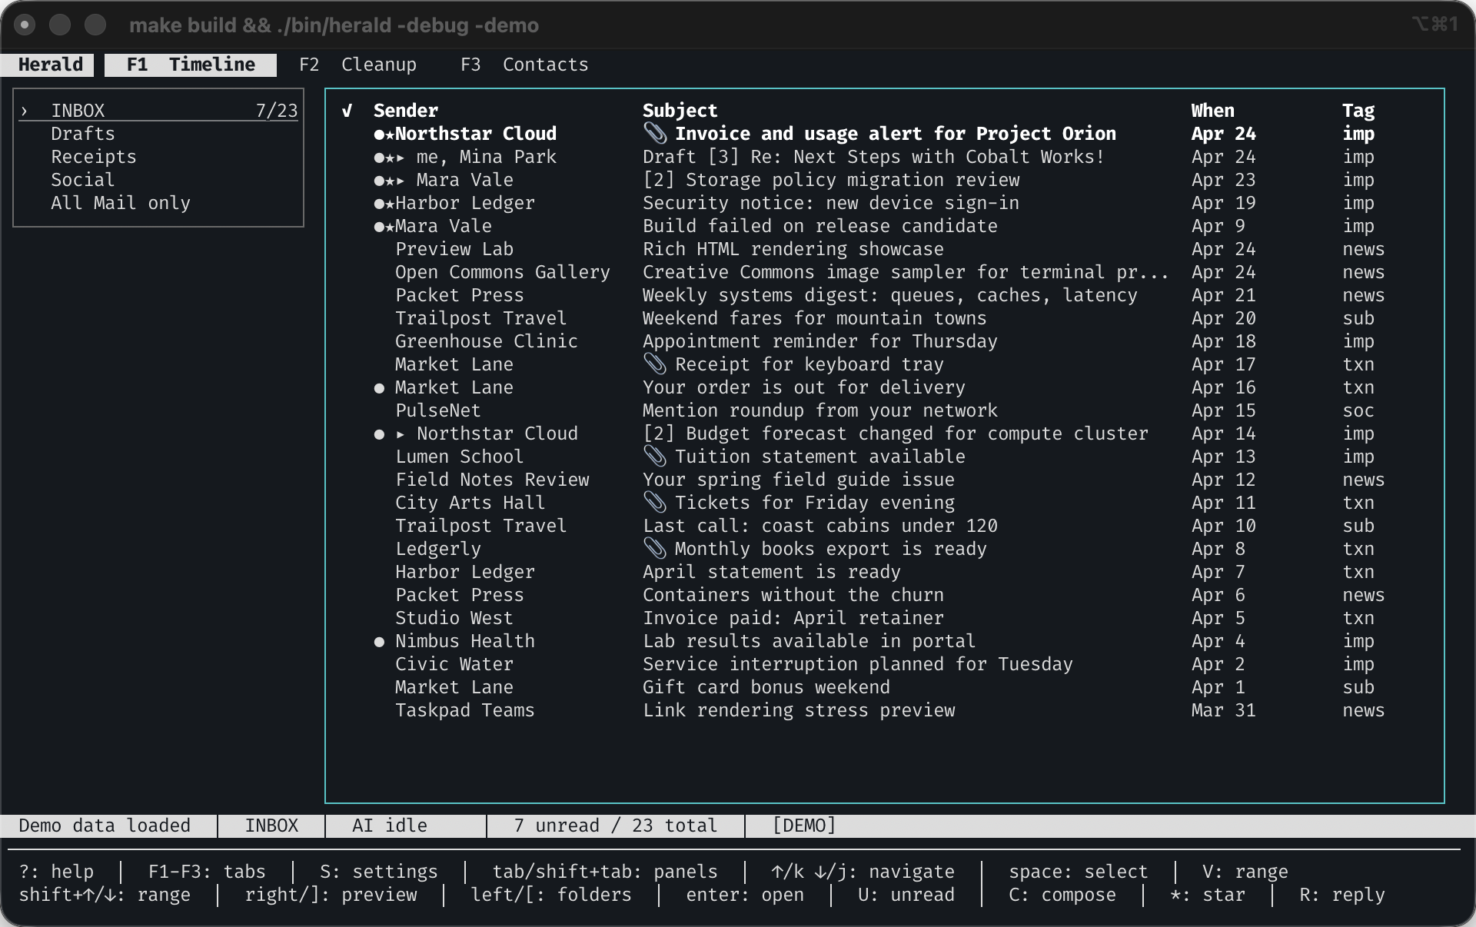This screenshot has height=927, width=1476.
Task: Click the 'right/]: preview' shortcut hint
Action: click(331, 895)
